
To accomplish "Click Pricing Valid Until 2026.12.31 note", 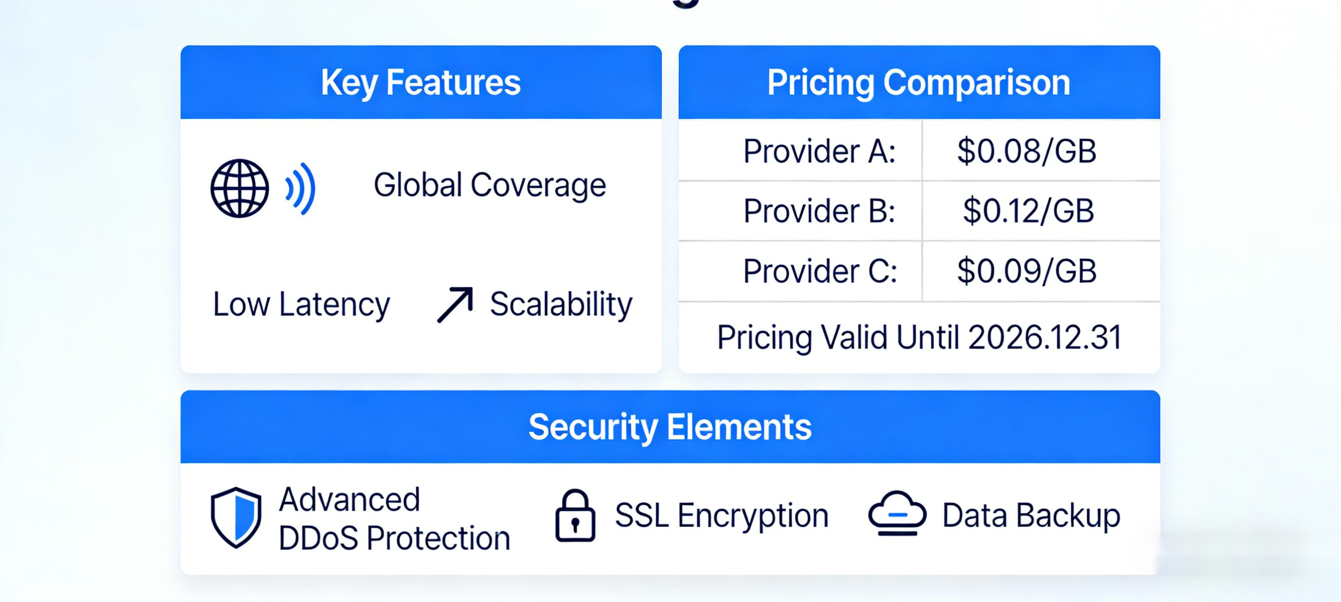I will 919,337.
